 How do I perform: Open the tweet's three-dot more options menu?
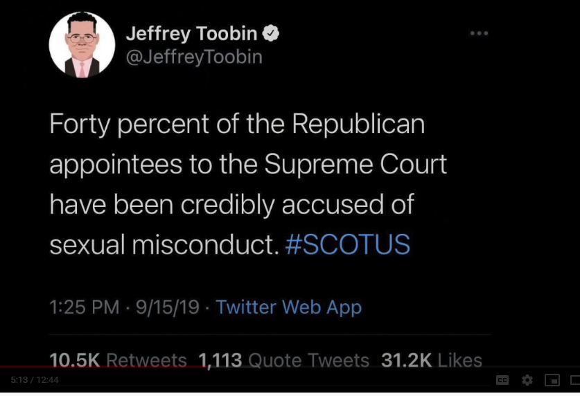click(x=479, y=33)
